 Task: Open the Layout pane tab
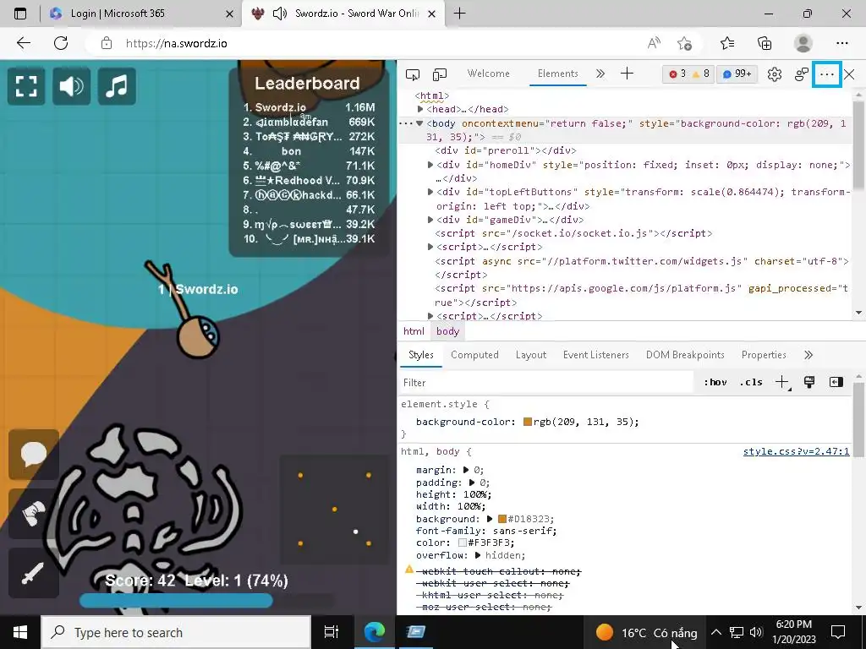point(531,355)
